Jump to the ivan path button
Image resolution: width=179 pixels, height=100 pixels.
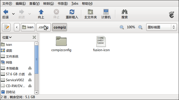28,27
